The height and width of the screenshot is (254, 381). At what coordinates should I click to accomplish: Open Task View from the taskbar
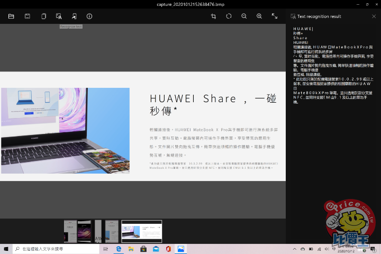point(106,249)
